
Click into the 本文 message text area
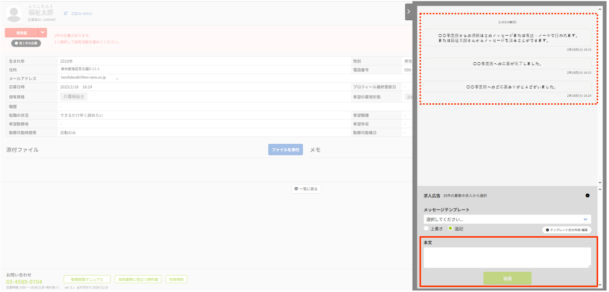(x=507, y=257)
